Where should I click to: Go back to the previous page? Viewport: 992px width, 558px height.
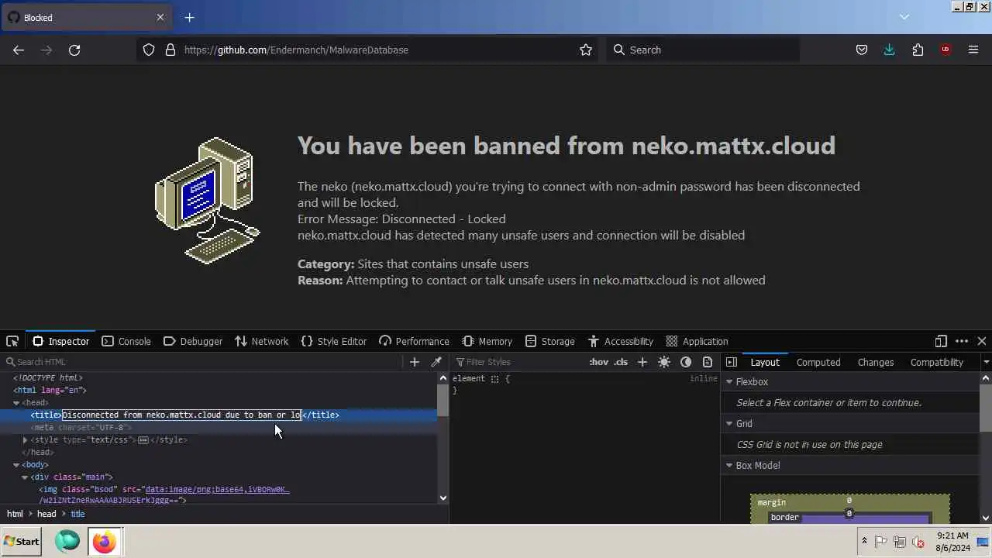click(x=19, y=50)
